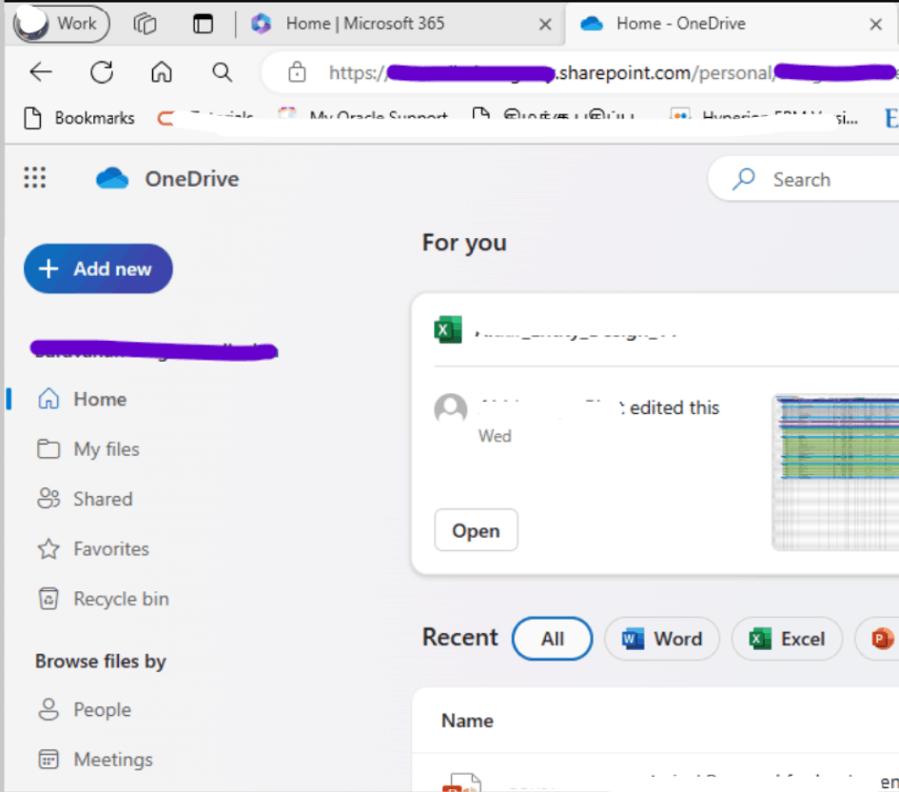This screenshot has height=792, width=899.
Task: Open the Bookmarks folder in bookmarks bar
Action: pos(80,118)
